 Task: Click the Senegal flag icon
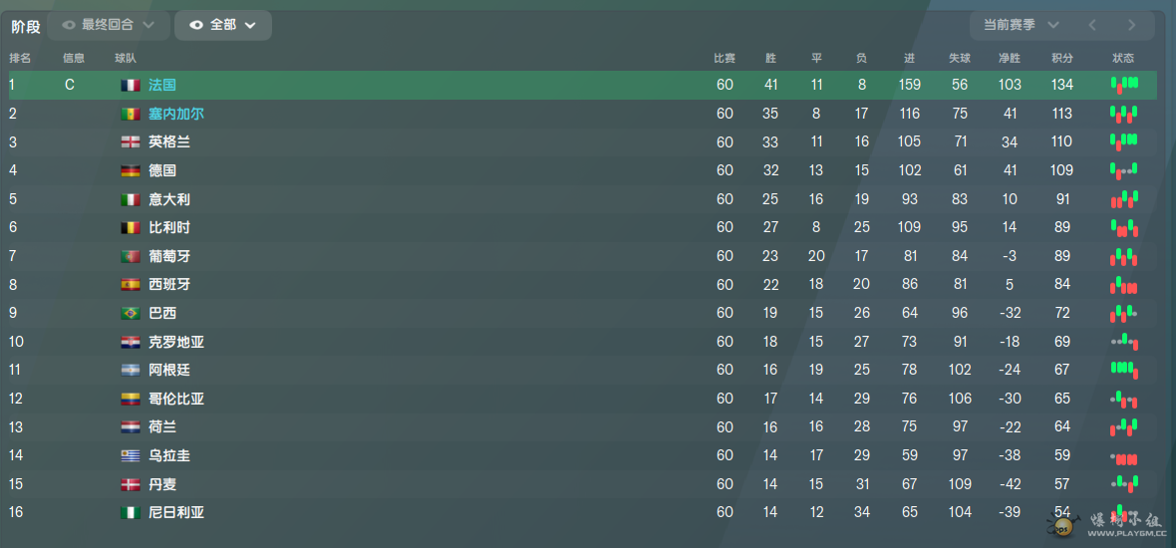pyautogui.click(x=131, y=114)
